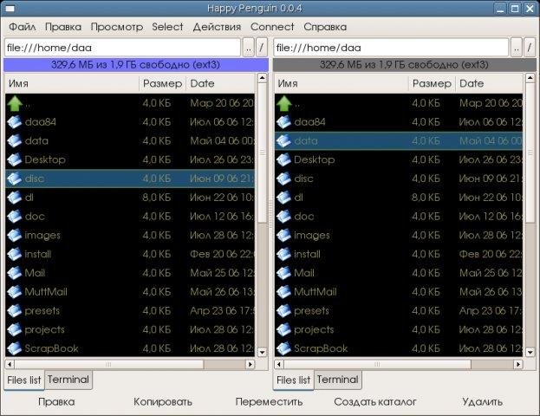Select the projects folder icon in left panel

15,329
